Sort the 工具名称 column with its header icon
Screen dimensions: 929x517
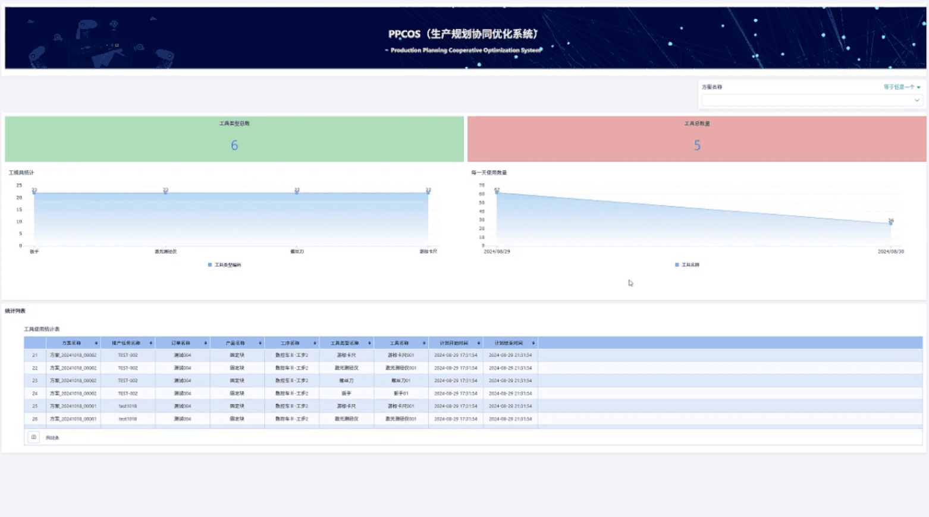pyautogui.click(x=424, y=343)
